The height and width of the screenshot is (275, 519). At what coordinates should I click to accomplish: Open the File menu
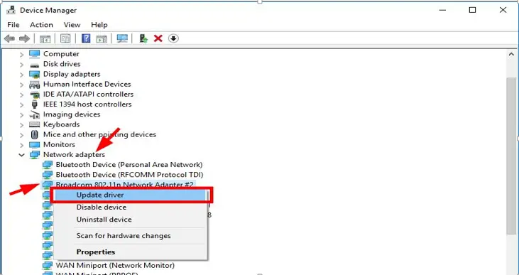click(x=13, y=25)
